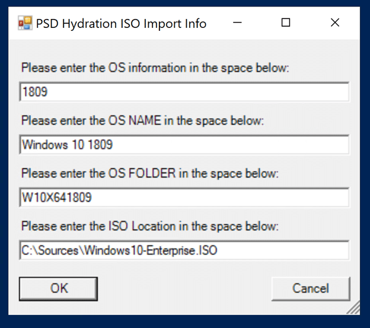Select the ISO Location path field

tap(184, 250)
